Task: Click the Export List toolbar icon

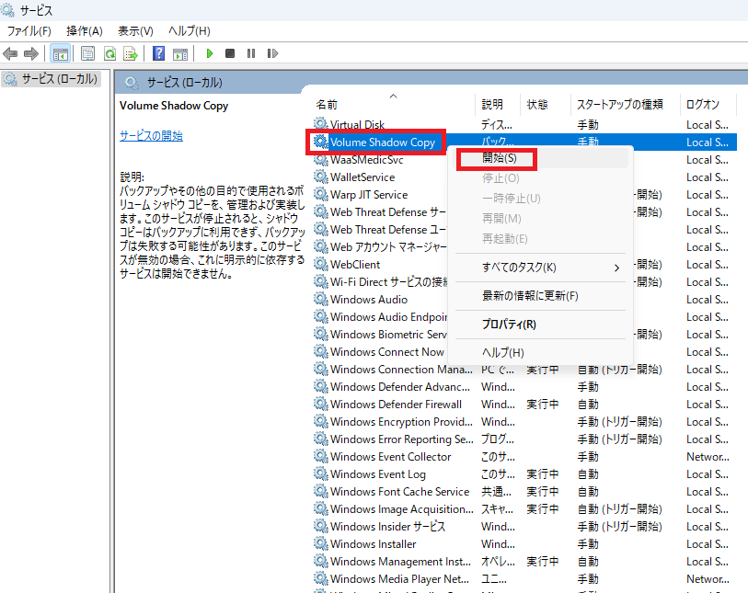Action: 131,53
